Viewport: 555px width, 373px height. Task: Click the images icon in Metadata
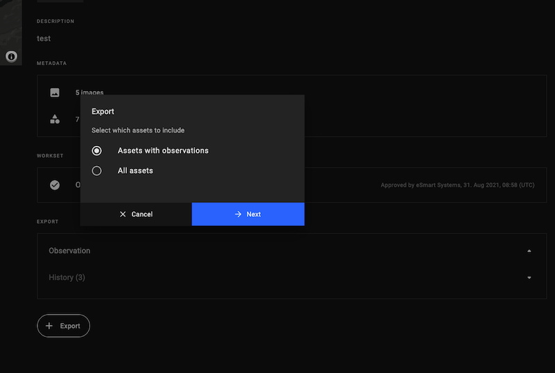55,92
